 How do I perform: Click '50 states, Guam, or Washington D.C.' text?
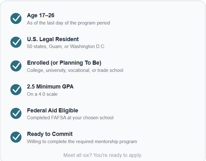[x=66, y=46]
